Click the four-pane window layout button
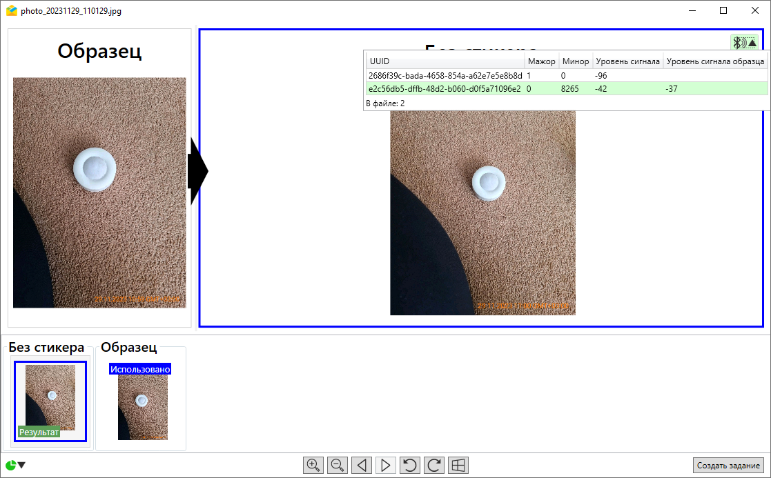Viewport: 771px width, 478px height. pyautogui.click(x=458, y=466)
